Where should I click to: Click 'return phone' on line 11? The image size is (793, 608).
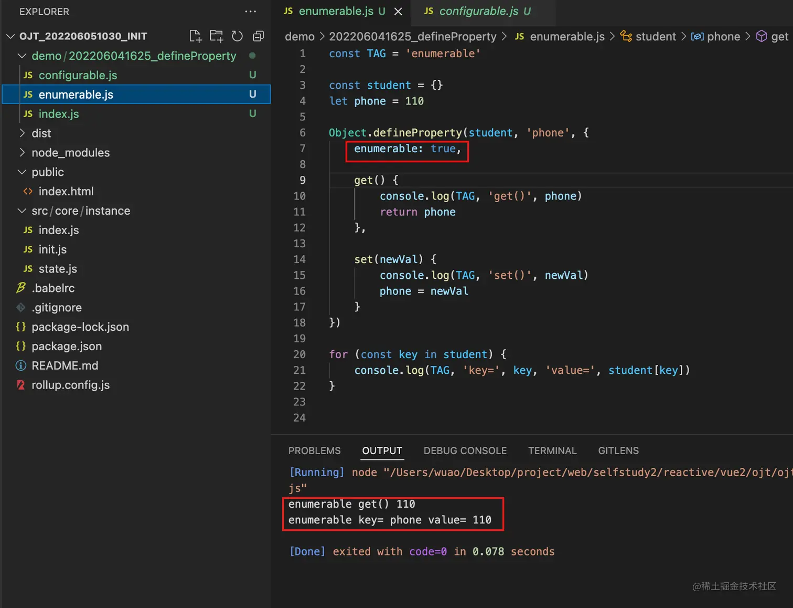pyautogui.click(x=417, y=212)
